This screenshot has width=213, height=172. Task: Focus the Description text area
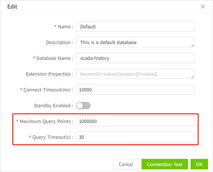[x=135, y=42]
